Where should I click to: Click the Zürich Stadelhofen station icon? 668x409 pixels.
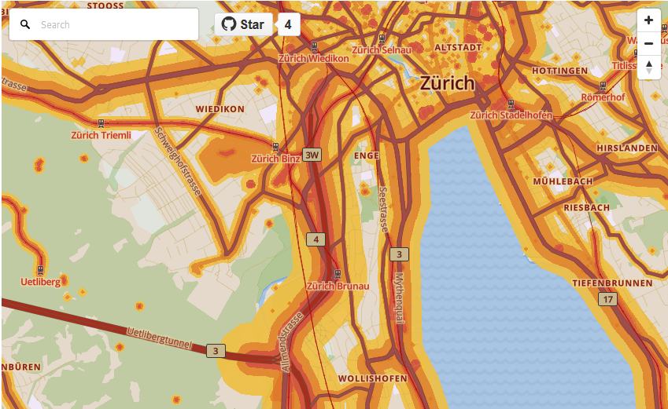[x=511, y=104]
